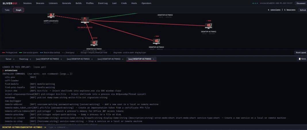This screenshot has height=130, width=307.
Task: Open the Loot page
Action: click(114, 3)
